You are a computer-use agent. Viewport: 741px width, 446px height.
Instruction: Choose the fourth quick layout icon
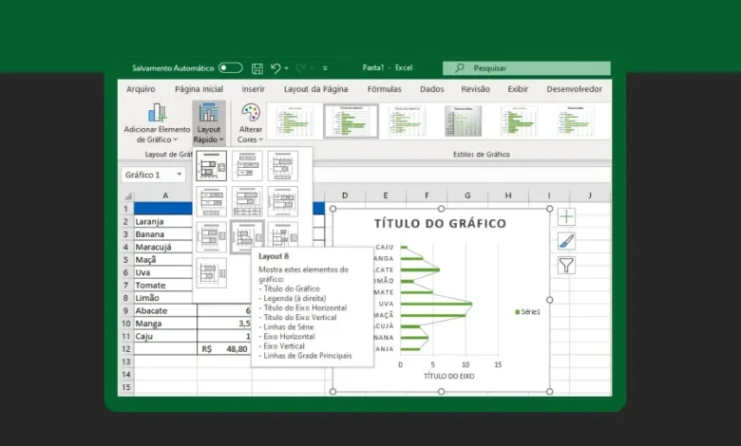pos(211,201)
